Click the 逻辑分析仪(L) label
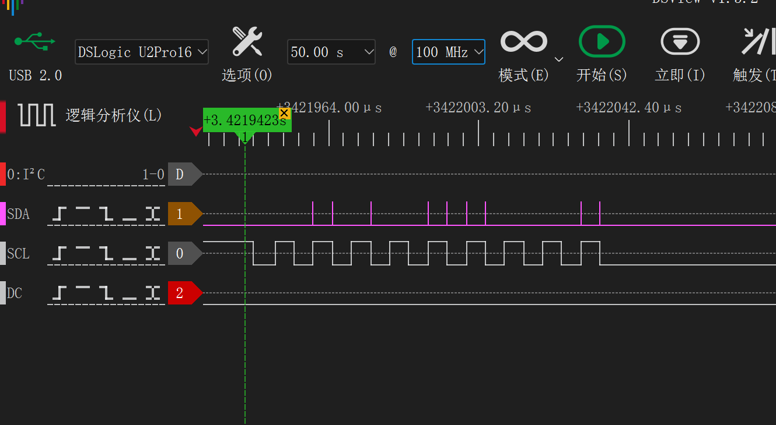Viewport: 776px width, 425px height. (x=114, y=115)
